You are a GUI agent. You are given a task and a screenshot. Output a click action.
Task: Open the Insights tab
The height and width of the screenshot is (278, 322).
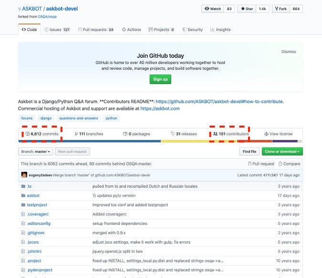pyautogui.click(x=220, y=30)
